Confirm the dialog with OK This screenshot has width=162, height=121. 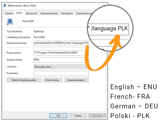(x=58, y=115)
